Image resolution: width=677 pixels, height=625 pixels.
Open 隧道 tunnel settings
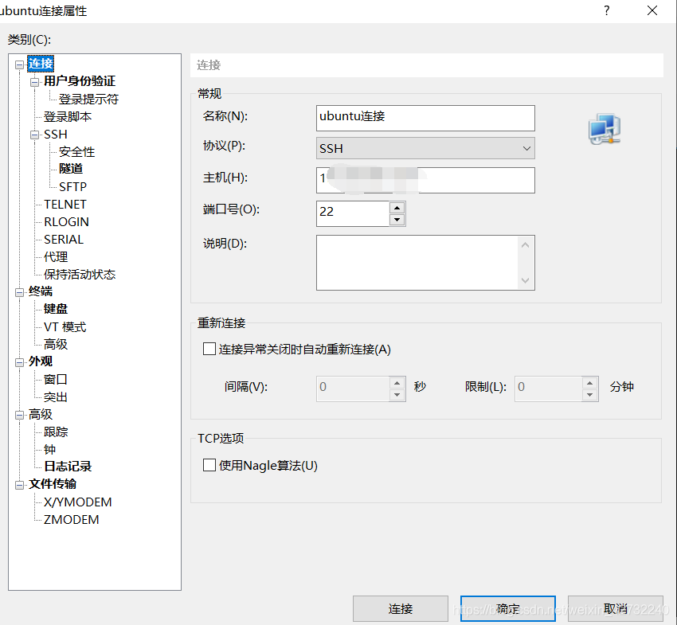pyautogui.click(x=71, y=169)
